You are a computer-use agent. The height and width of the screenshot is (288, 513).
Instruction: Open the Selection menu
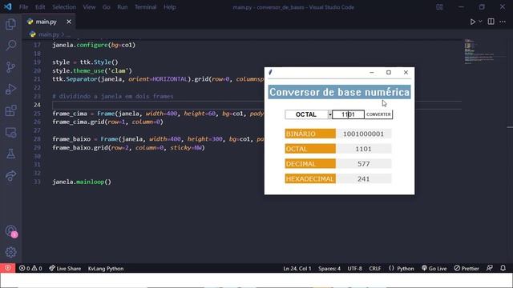click(x=64, y=7)
